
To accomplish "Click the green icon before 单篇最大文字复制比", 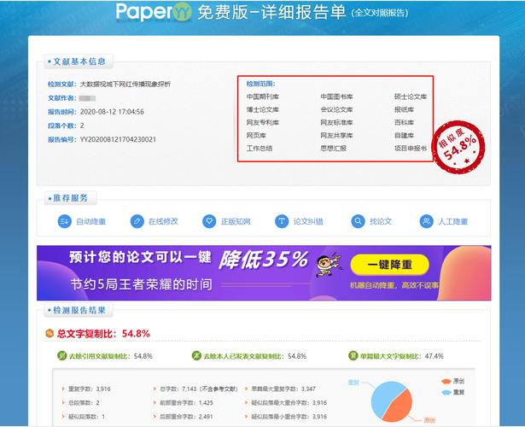I will click(353, 355).
